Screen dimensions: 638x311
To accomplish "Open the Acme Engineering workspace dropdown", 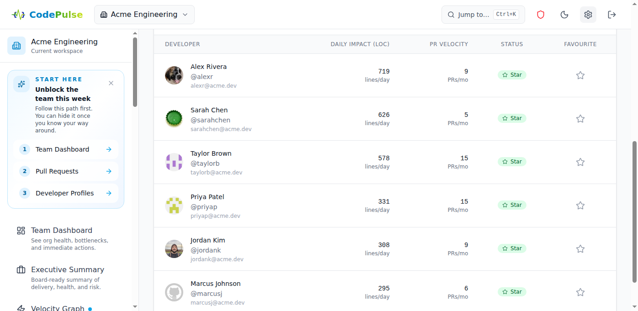I will (144, 15).
